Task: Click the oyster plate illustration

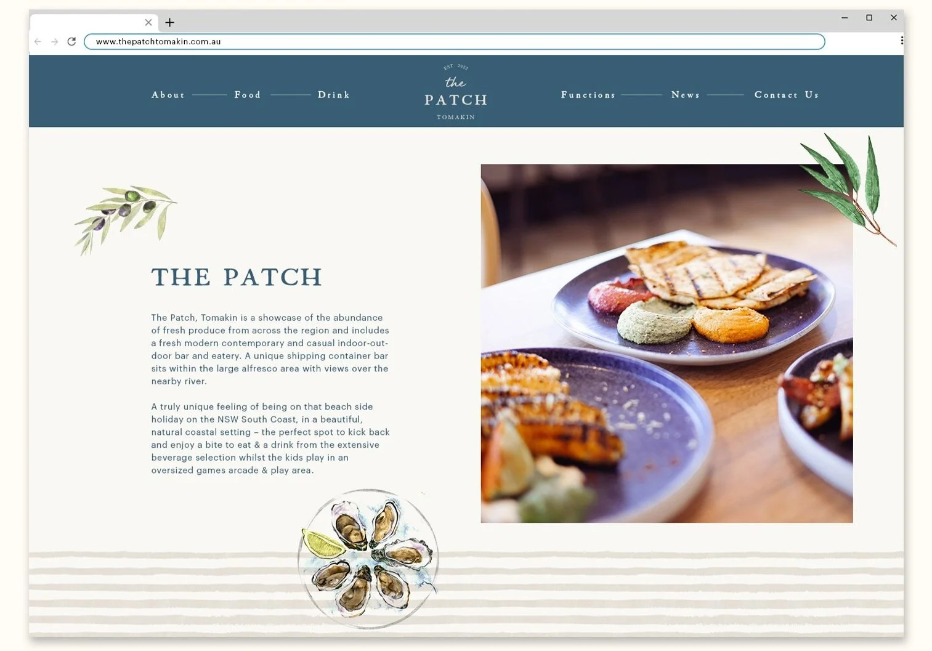Action: (x=369, y=559)
